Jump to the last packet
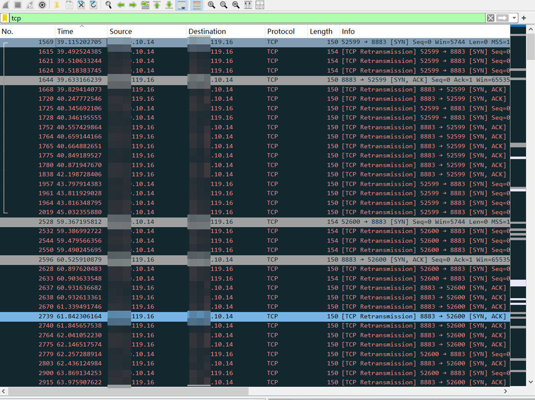Image resolution: width=535 pixels, height=400 pixels. click(x=169, y=5)
